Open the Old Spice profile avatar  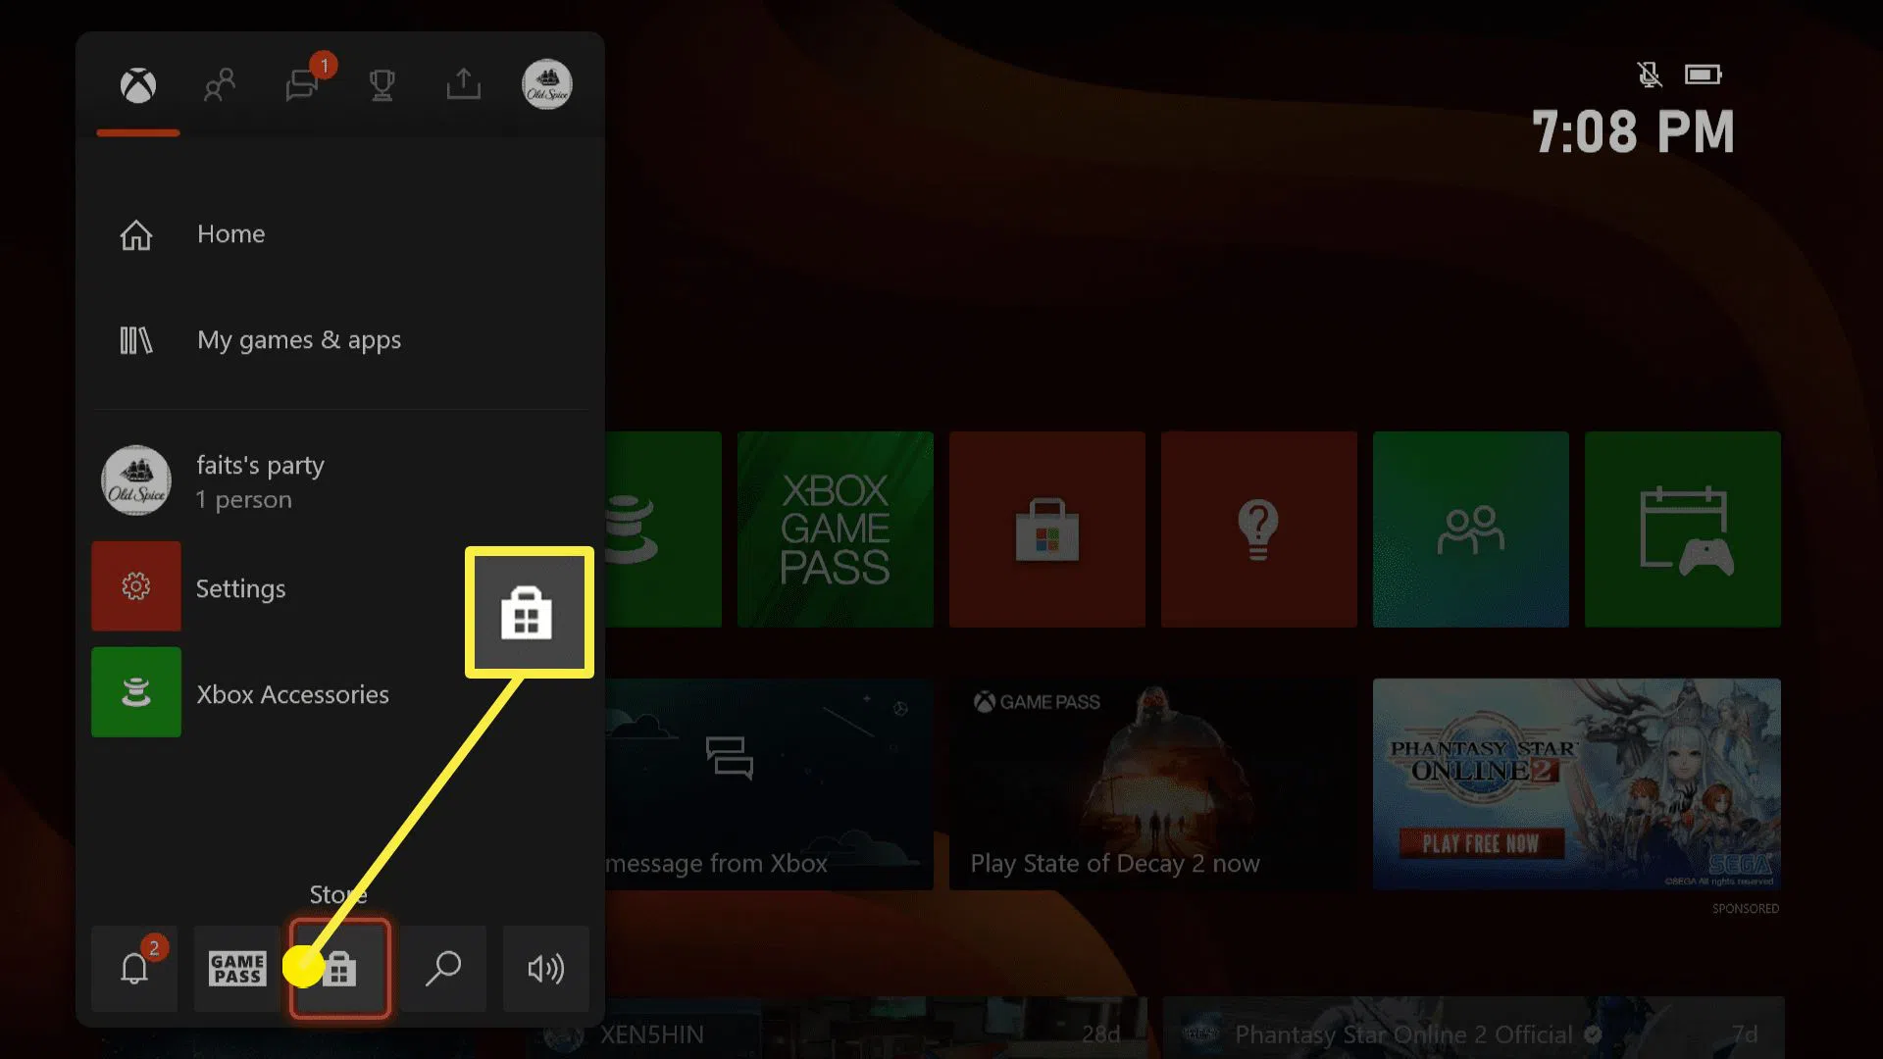point(546,85)
